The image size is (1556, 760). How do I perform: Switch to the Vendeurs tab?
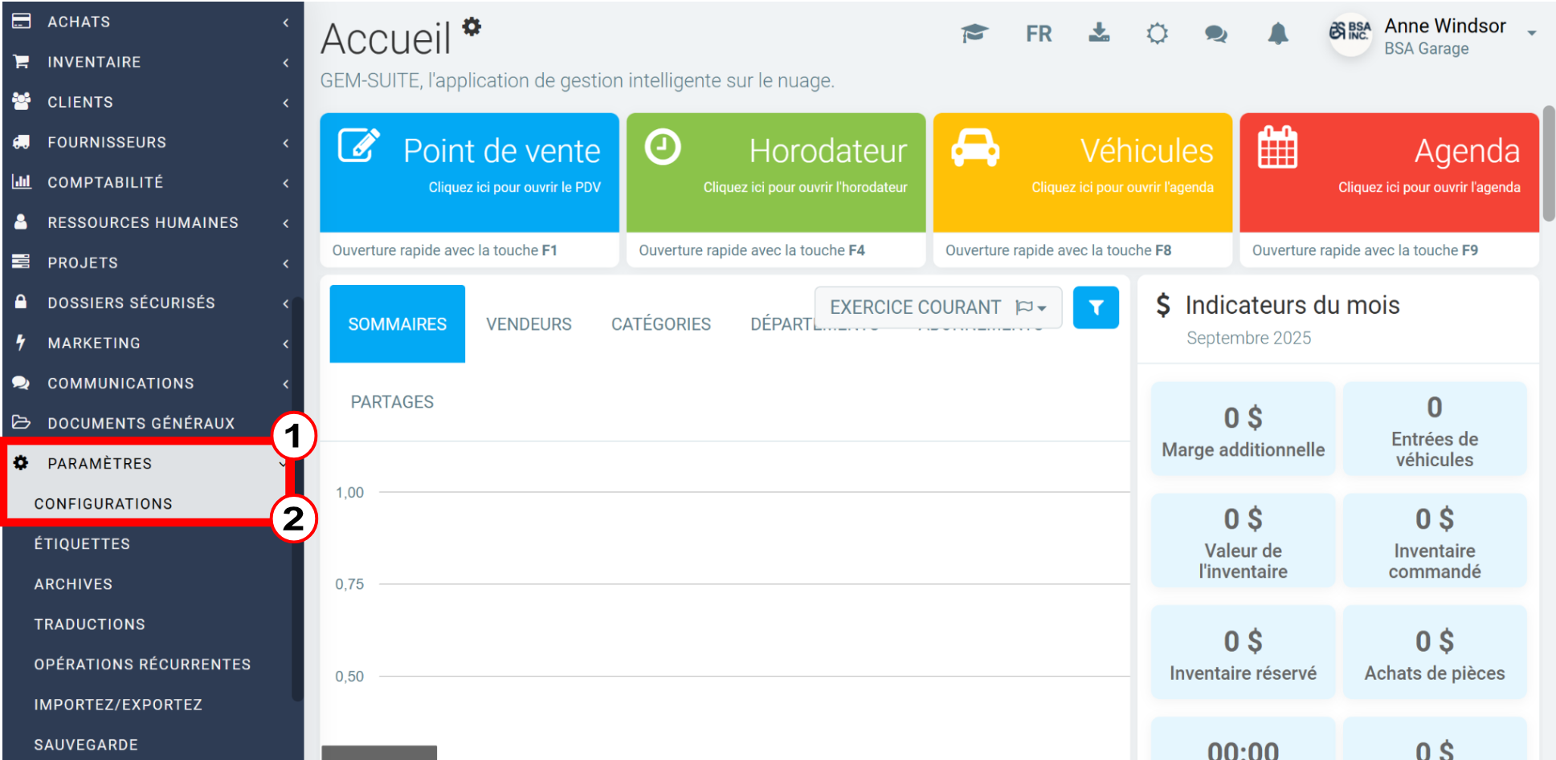(529, 324)
